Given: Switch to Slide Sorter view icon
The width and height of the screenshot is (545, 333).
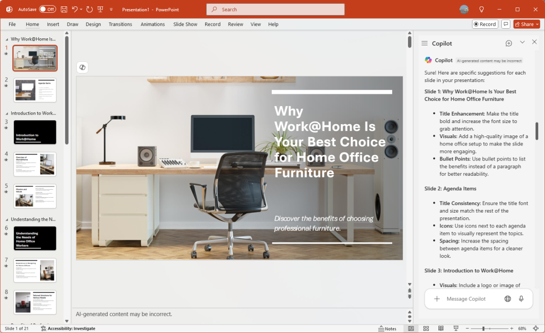Looking at the screenshot, I should pyautogui.click(x=426, y=329).
